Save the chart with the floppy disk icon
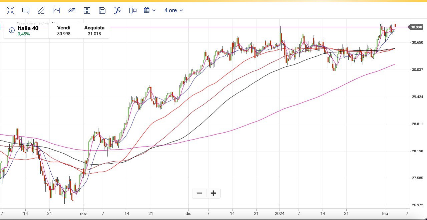Image resolution: width=427 pixels, height=220 pixels. (x=102, y=10)
